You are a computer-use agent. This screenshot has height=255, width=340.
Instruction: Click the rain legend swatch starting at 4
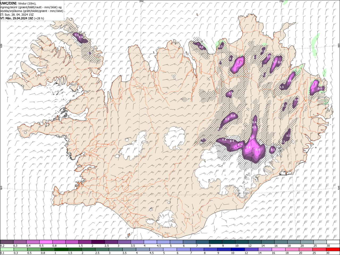click(x=143, y=249)
